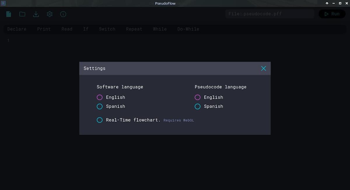Open a file with the folder icon
350x190 pixels.
22,14
